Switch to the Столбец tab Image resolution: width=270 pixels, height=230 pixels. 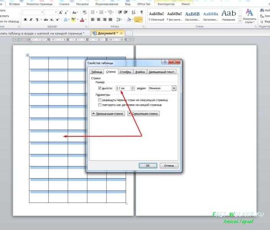point(125,72)
